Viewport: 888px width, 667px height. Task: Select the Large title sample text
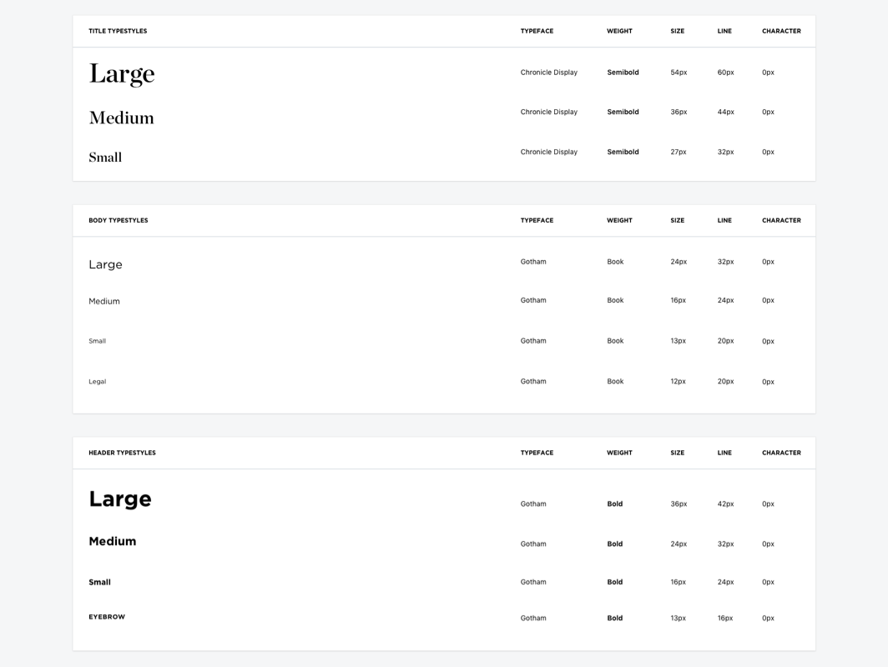[x=122, y=73]
